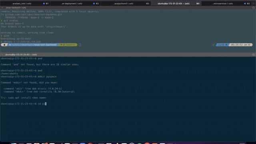Switch to the tact_txts (-zsh) tab
The height and width of the screenshot is (144, 256).
22,4
